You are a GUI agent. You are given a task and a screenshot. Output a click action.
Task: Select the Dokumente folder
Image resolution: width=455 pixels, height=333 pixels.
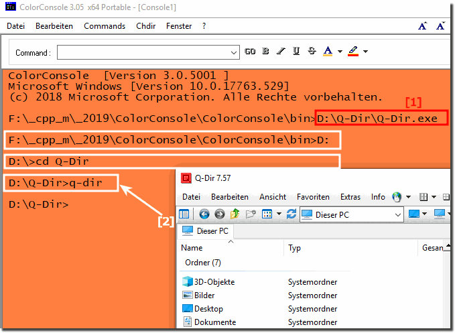214,322
